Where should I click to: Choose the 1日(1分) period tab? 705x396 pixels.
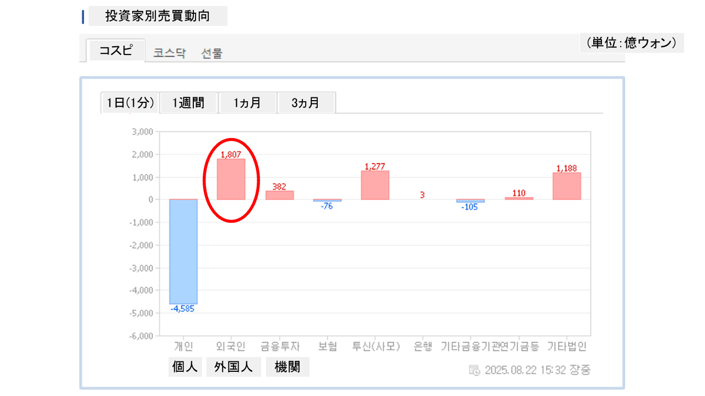(x=131, y=103)
